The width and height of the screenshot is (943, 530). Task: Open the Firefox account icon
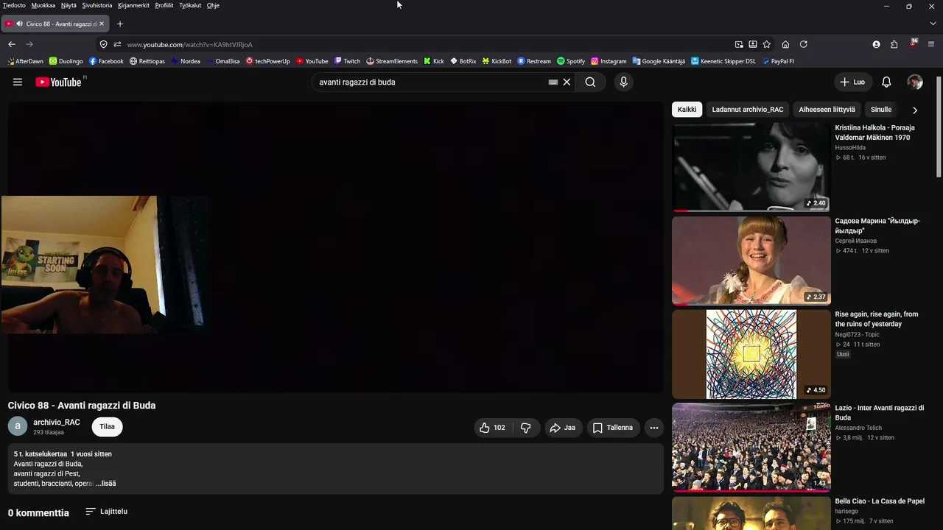[x=876, y=44]
